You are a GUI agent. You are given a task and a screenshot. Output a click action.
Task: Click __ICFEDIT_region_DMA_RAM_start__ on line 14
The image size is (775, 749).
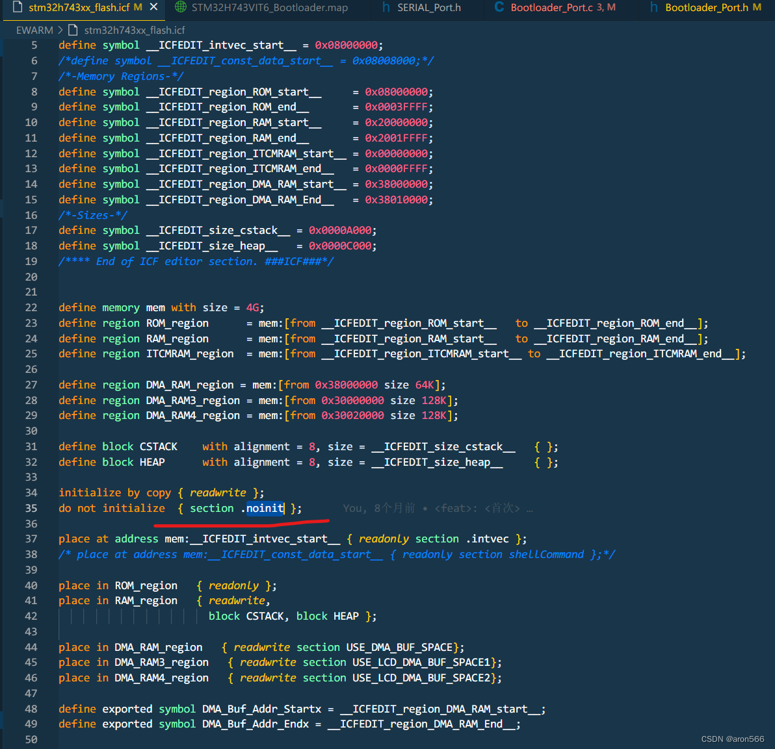coord(246,184)
